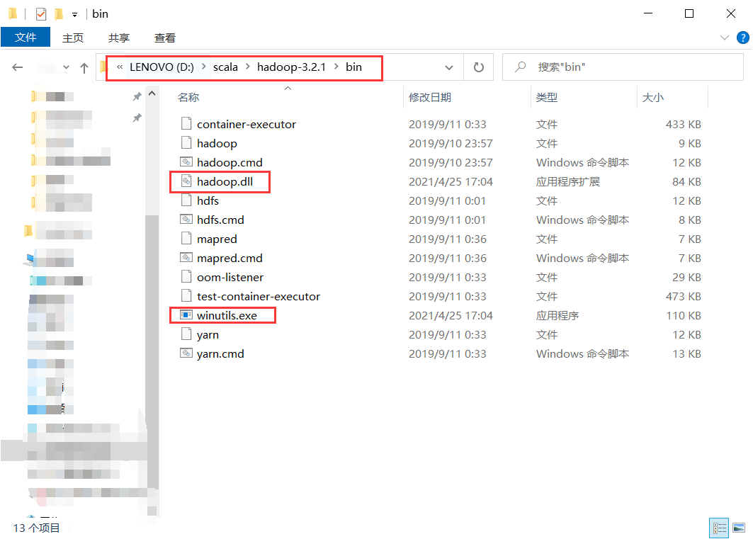The width and height of the screenshot is (753, 539).
Task: Click inside the 搜索 bin search box
Action: point(623,67)
